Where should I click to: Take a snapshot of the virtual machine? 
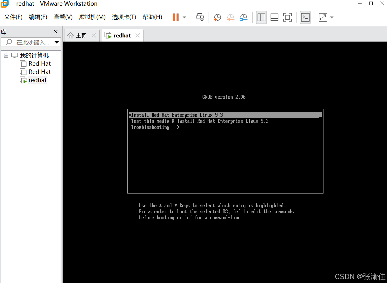[217, 17]
